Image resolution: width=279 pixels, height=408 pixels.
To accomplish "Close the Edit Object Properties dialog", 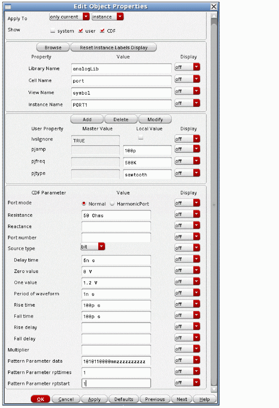I will point(213,6).
